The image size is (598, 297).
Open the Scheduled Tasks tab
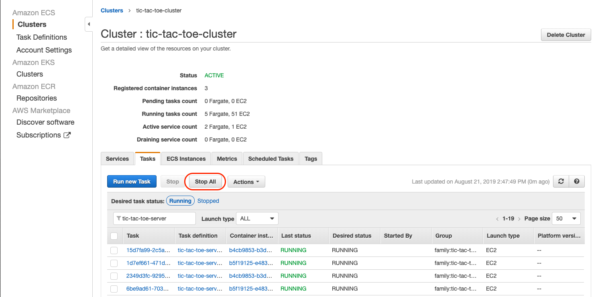coord(271,159)
